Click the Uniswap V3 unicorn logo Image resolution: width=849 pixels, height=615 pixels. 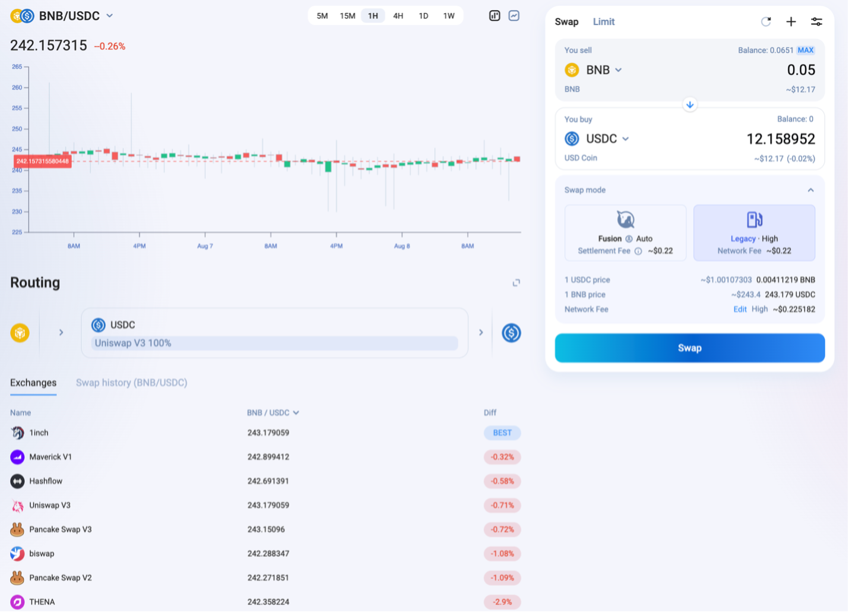point(17,506)
